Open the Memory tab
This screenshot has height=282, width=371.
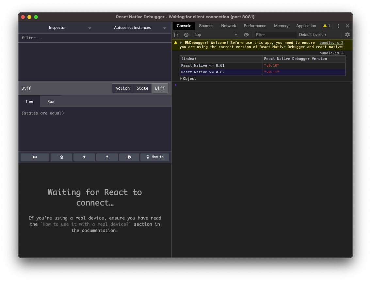tap(281, 26)
